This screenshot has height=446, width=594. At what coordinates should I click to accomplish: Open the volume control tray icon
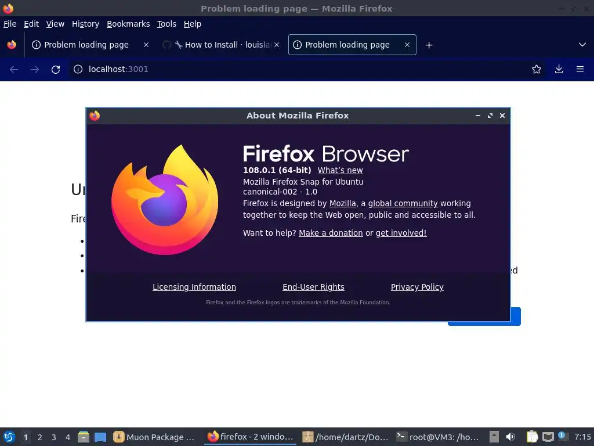pos(510,437)
